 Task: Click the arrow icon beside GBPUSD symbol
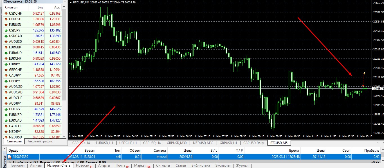pos(6,19)
